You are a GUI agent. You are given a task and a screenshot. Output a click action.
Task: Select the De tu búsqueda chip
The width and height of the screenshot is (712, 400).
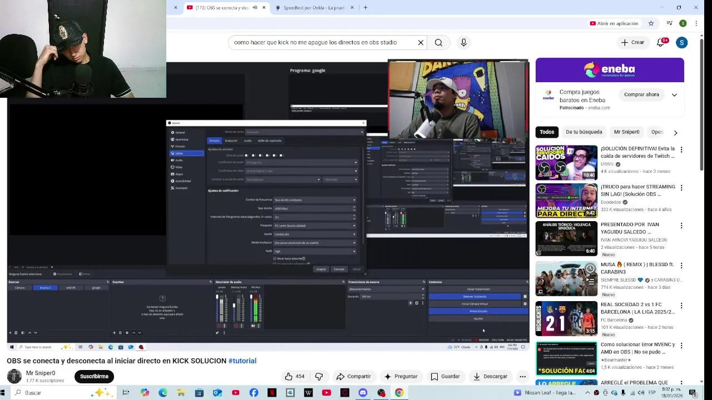click(584, 132)
